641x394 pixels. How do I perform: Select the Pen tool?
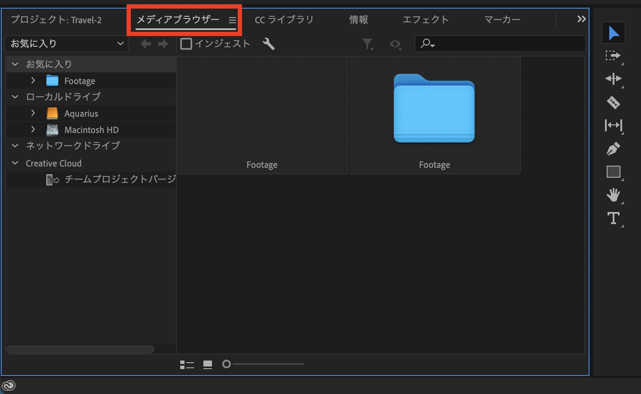[x=613, y=149]
